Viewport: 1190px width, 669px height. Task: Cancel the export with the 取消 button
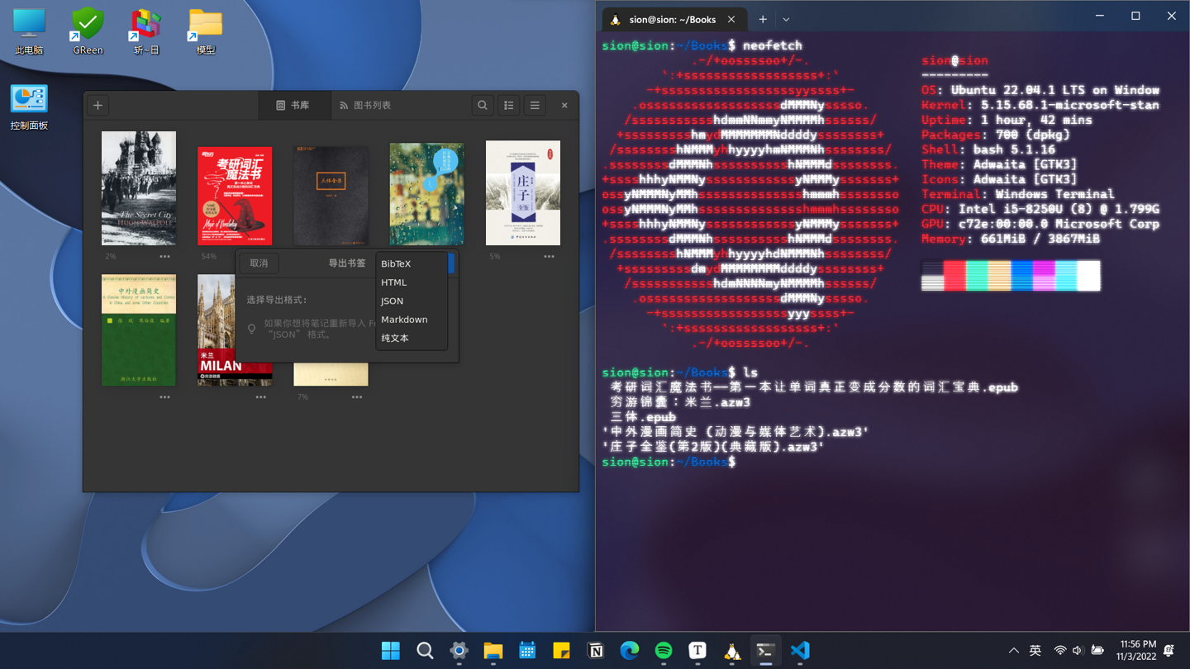[x=259, y=263]
